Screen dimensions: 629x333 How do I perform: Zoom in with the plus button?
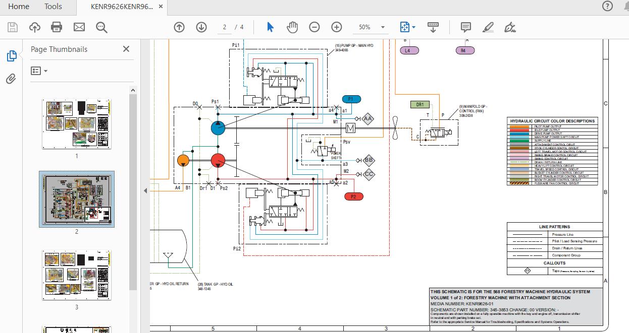tap(337, 27)
